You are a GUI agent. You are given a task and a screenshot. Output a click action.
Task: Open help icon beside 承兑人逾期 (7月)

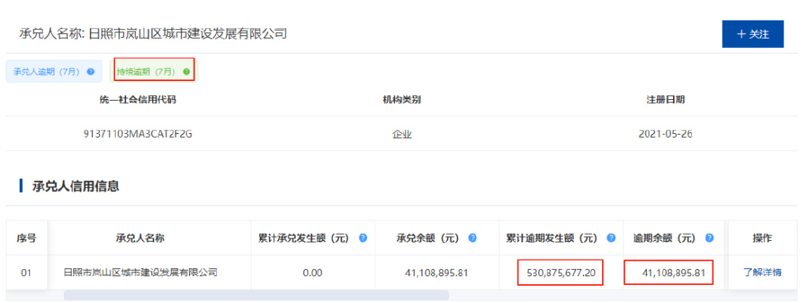pos(91,72)
